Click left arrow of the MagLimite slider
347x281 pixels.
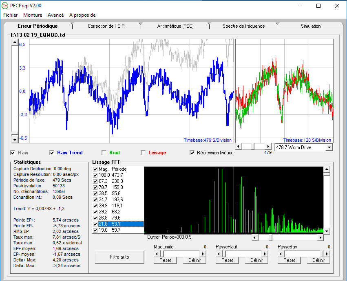pyautogui.click(x=156, y=253)
